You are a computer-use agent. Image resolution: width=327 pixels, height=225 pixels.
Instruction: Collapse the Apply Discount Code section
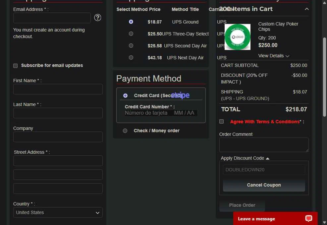(x=245, y=158)
